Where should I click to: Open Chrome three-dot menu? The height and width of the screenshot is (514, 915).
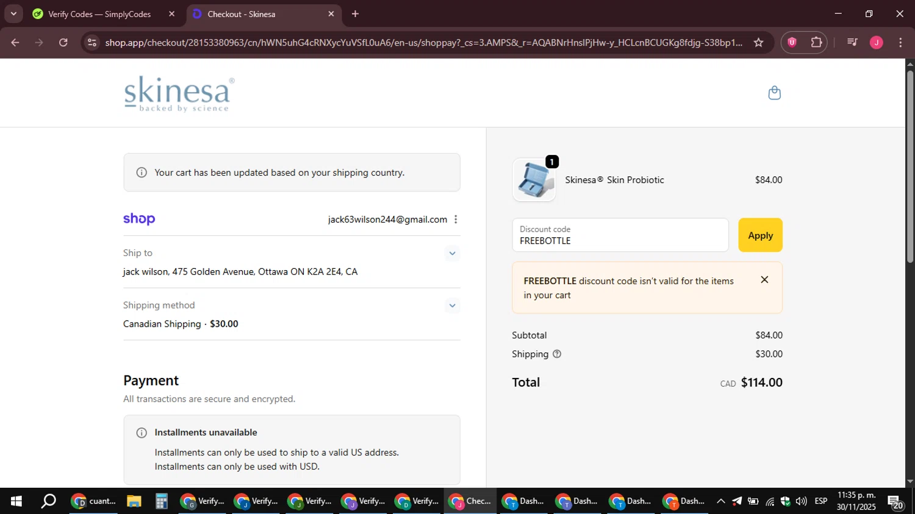(900, 43)
